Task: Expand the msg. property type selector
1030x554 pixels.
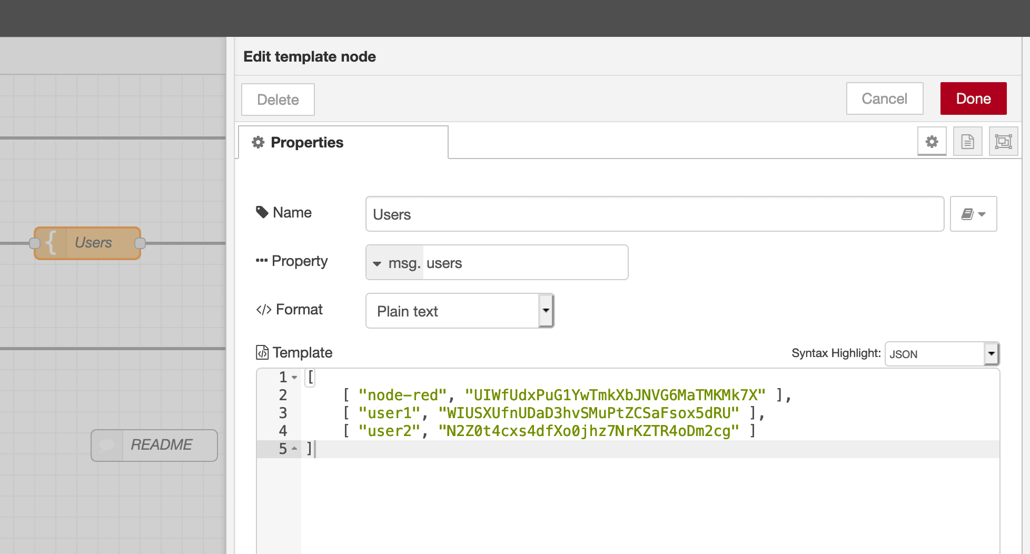Action: pyautogui.click(x=394, y=263)
